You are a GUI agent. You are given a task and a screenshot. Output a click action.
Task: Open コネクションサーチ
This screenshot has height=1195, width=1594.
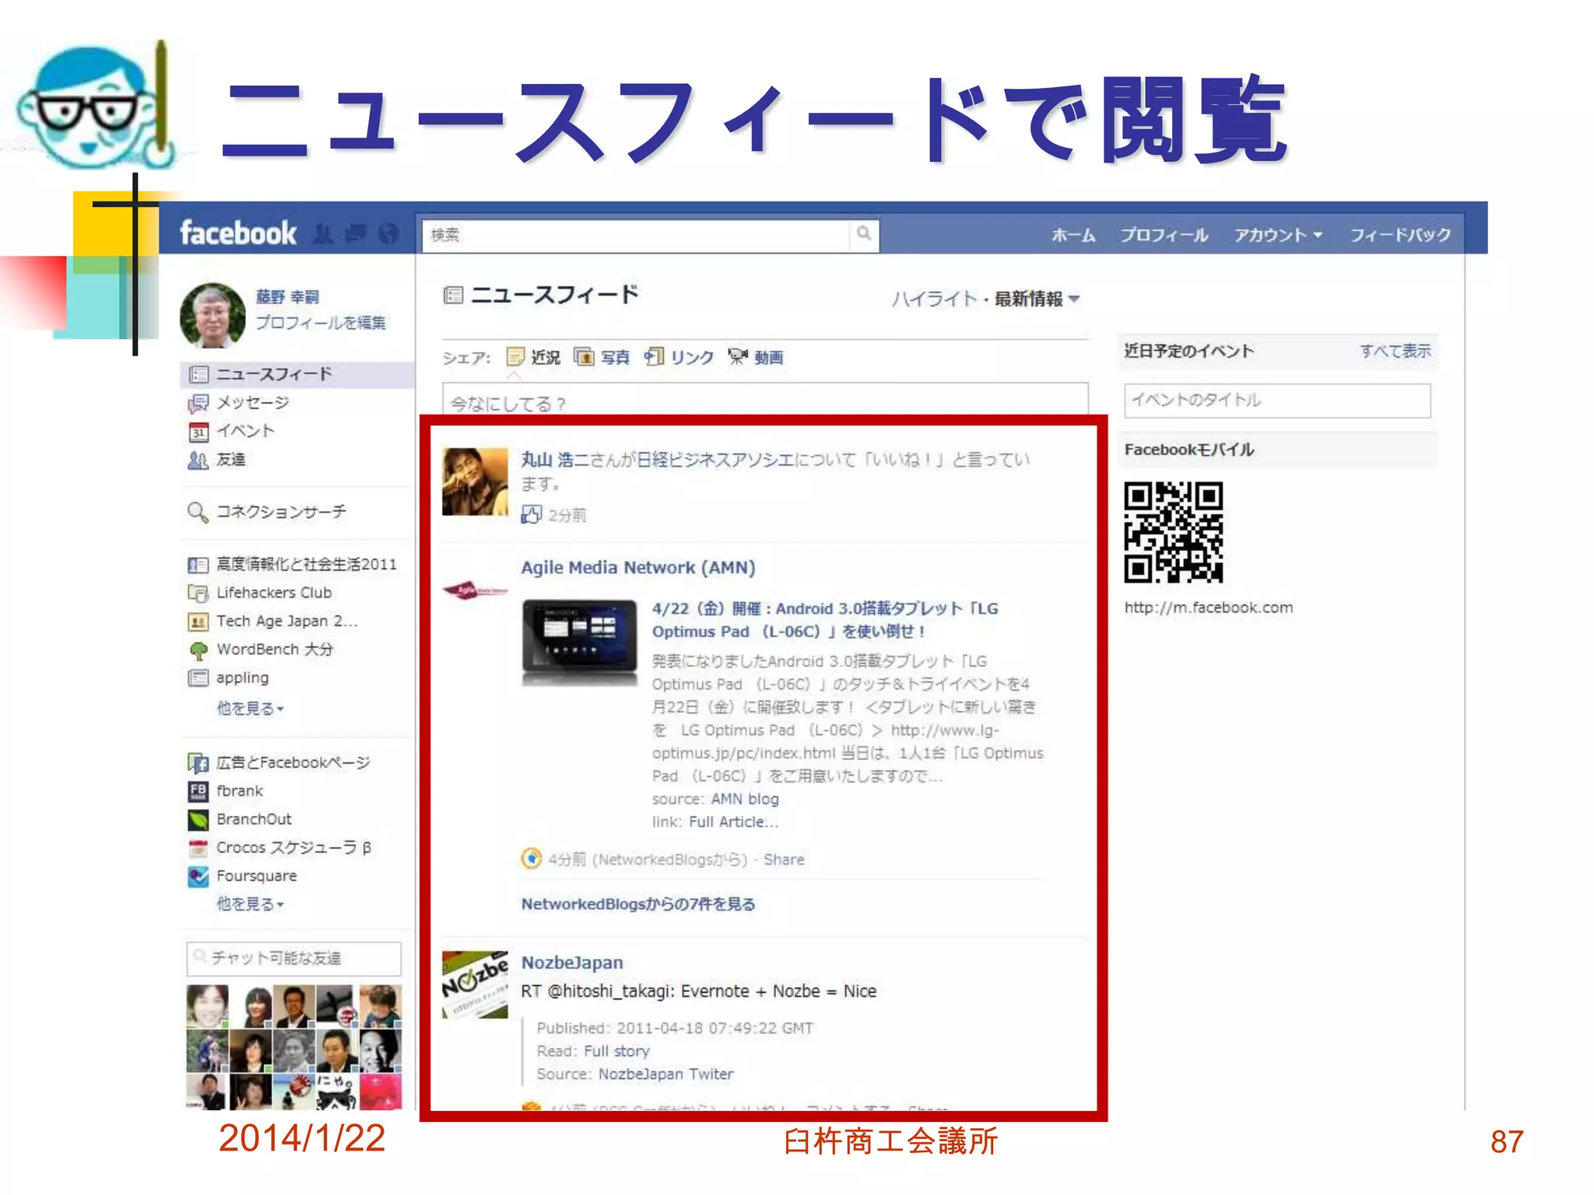pos(281,512)
